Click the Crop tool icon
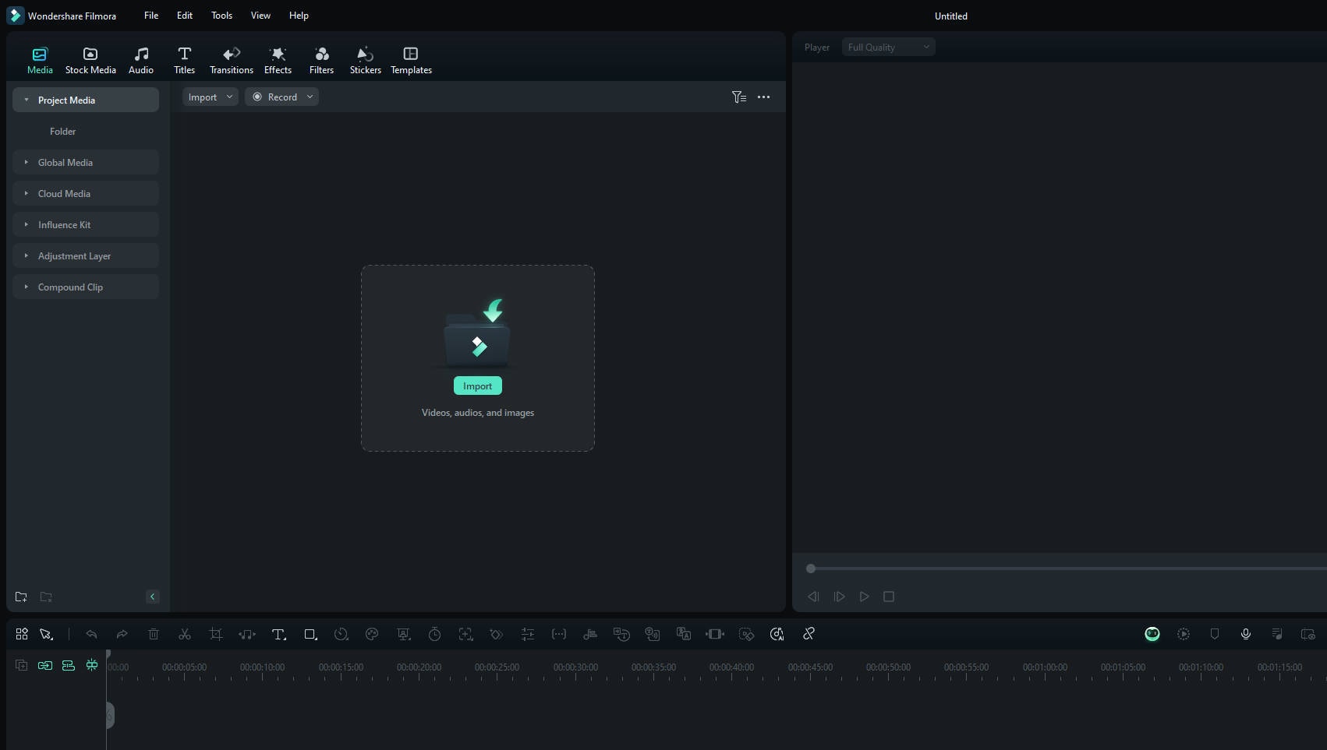 (x=216, y=634)
